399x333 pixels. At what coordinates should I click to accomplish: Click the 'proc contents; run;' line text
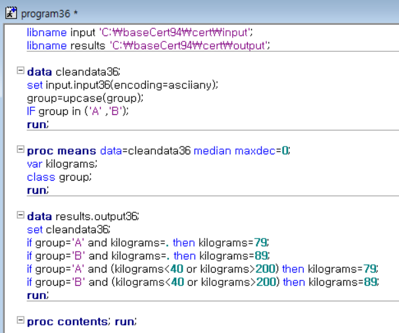82,322
